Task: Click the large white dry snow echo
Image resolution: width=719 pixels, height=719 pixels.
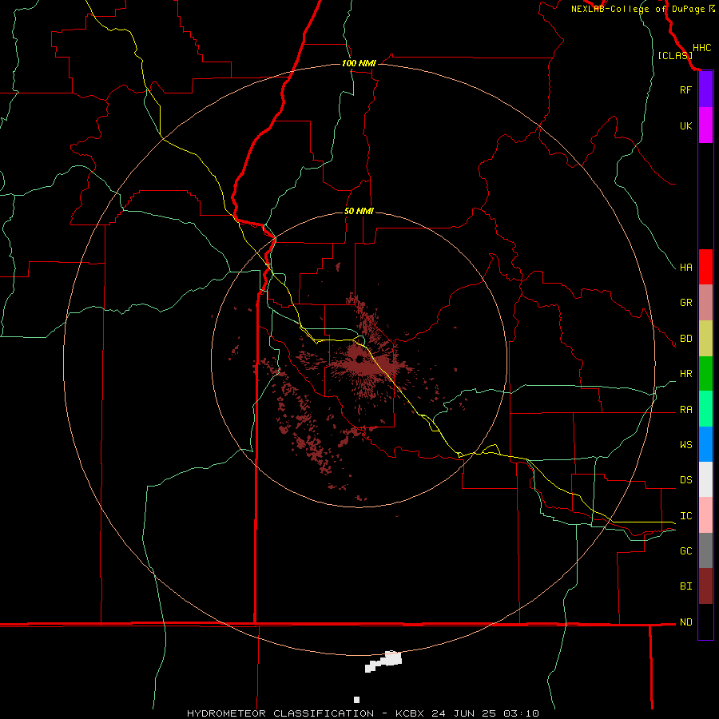Action: (x=383, y=661)
